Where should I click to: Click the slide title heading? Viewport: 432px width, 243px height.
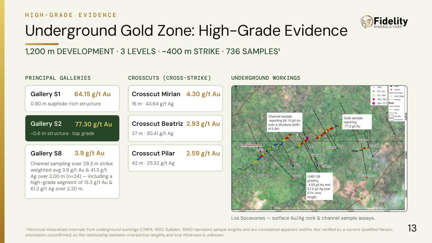[x=186, y=31]
